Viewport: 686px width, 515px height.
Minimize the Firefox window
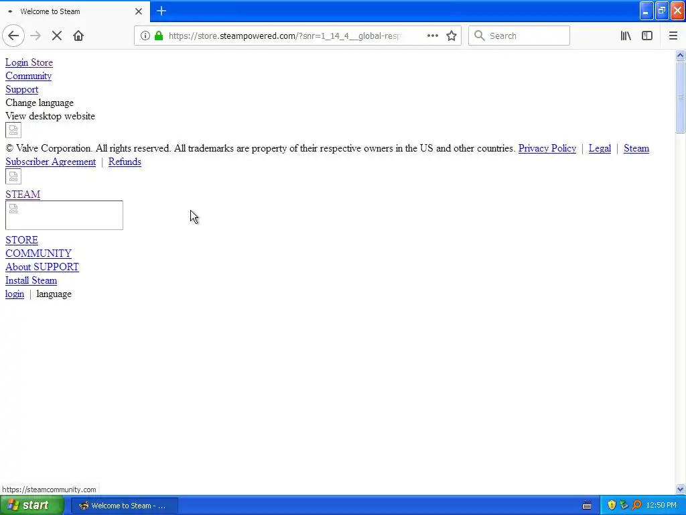(646, 11)
